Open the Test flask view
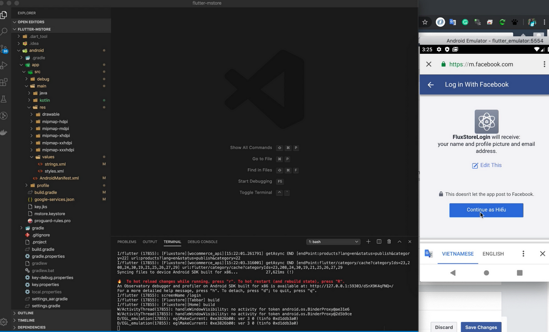549x332 pixels. click(x=4, y=99)
